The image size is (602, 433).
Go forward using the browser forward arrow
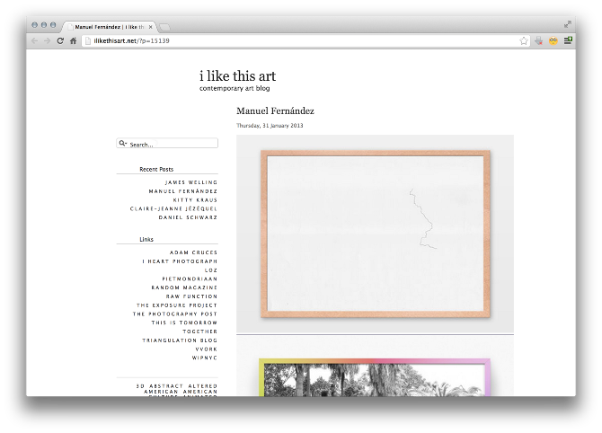click(x=48, y=40)
